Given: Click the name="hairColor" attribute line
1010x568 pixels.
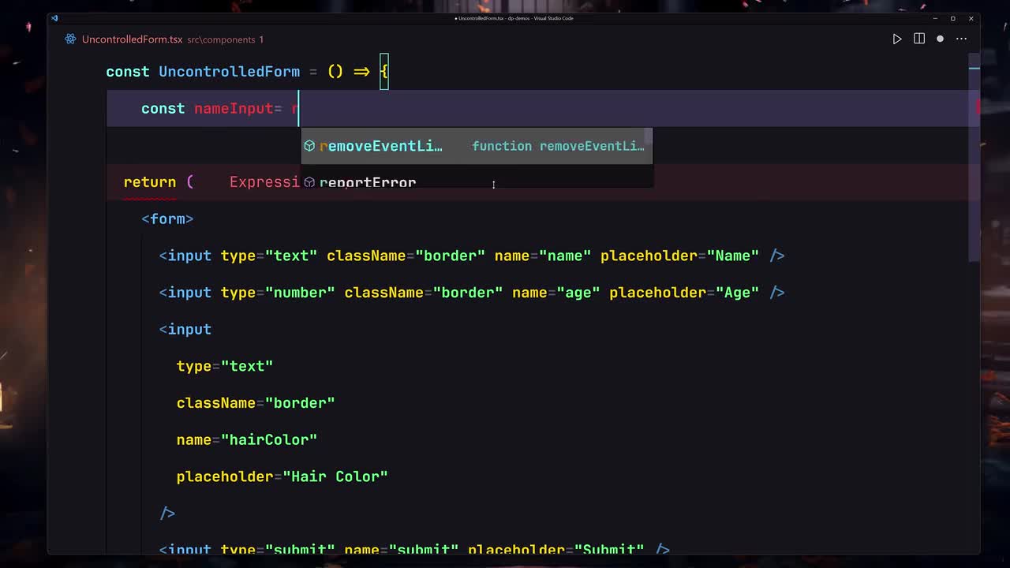Looking at the screenshot, I should (247, 439).
